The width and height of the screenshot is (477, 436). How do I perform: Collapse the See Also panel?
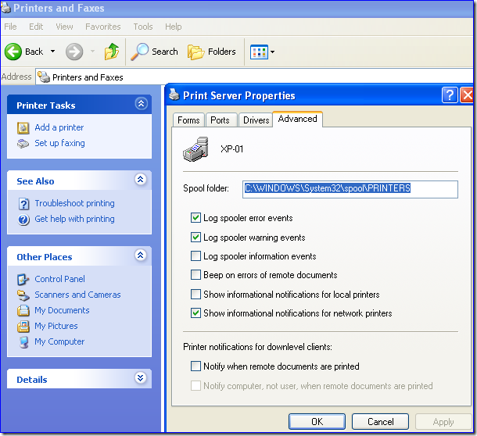(x=141, y=180)
